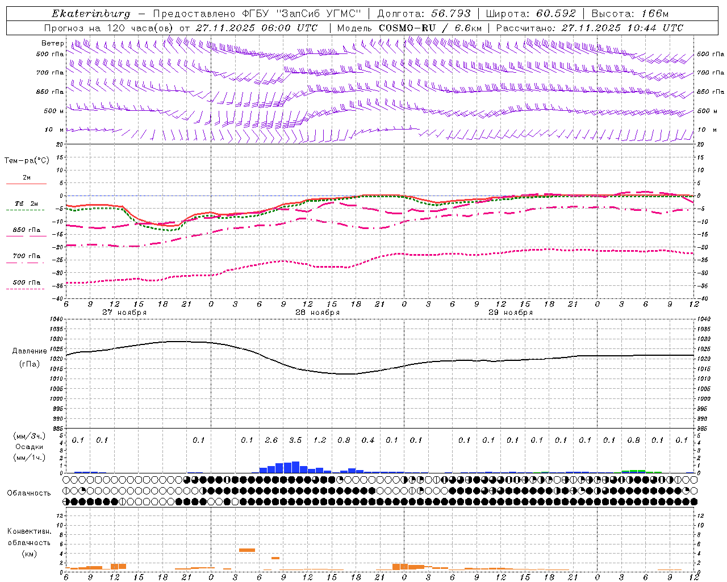Click the 500 гПа temperature legend entry
The width and height of the screenshot is (727, 582).
[26, 285]
